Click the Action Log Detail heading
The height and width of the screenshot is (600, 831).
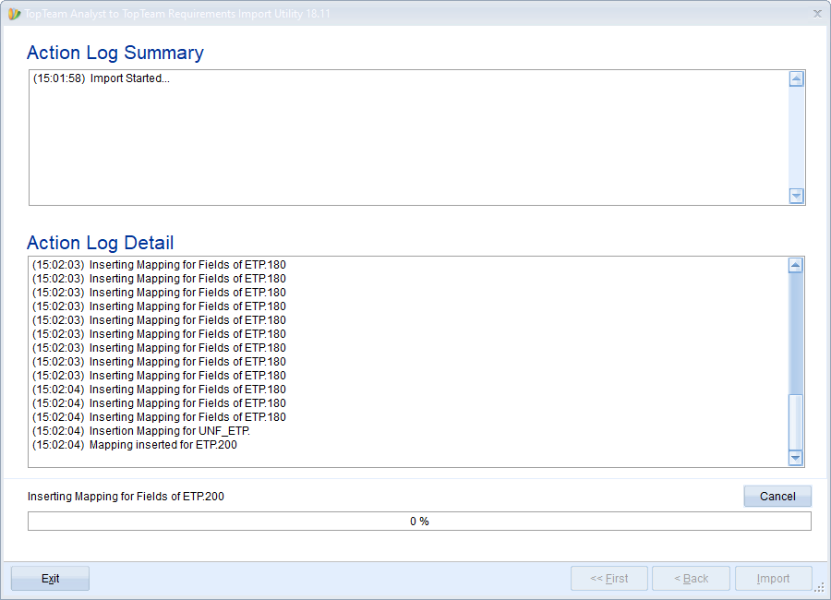[100, 242]
